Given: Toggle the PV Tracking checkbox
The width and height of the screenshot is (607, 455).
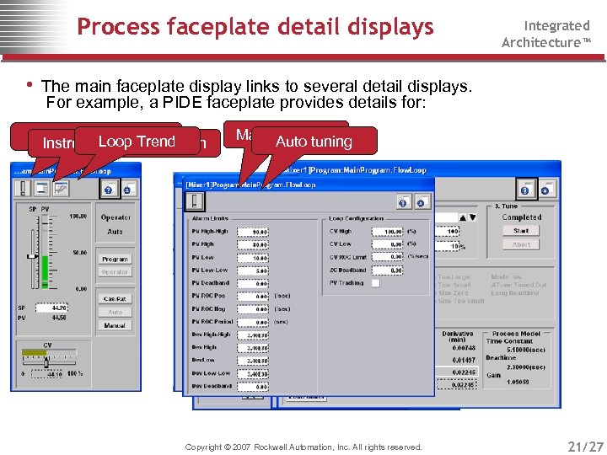Looking at the screenshot, I should (x=375, y=283).
